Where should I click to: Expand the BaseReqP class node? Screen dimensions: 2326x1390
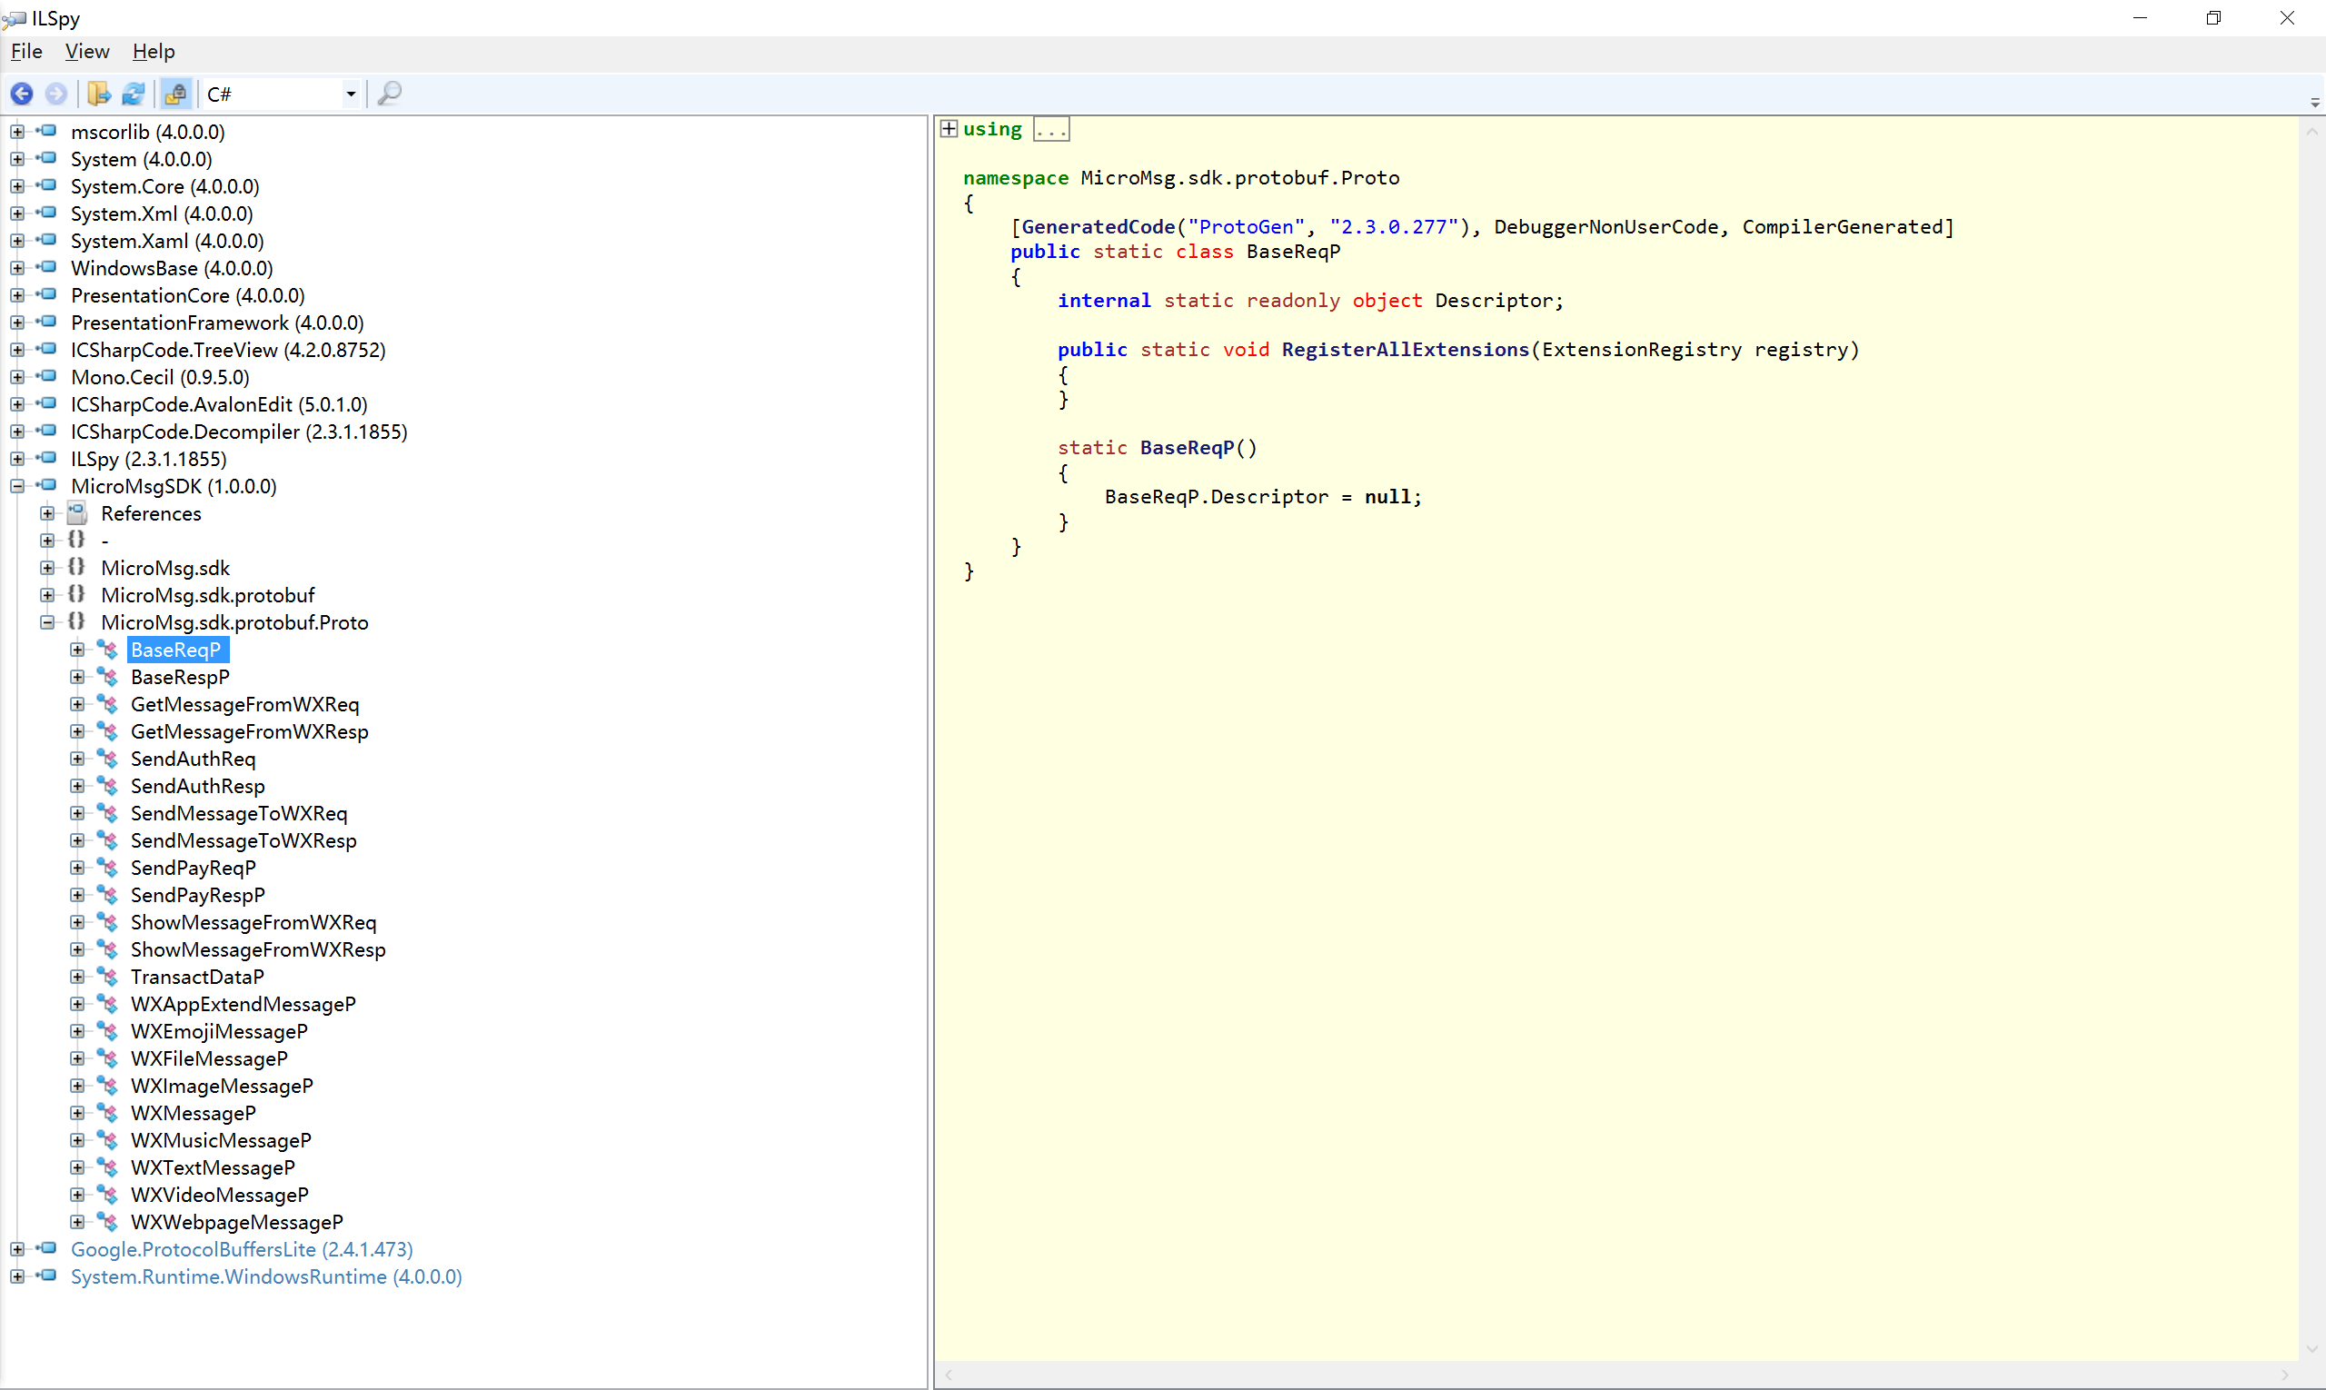(x=77, y=650)
